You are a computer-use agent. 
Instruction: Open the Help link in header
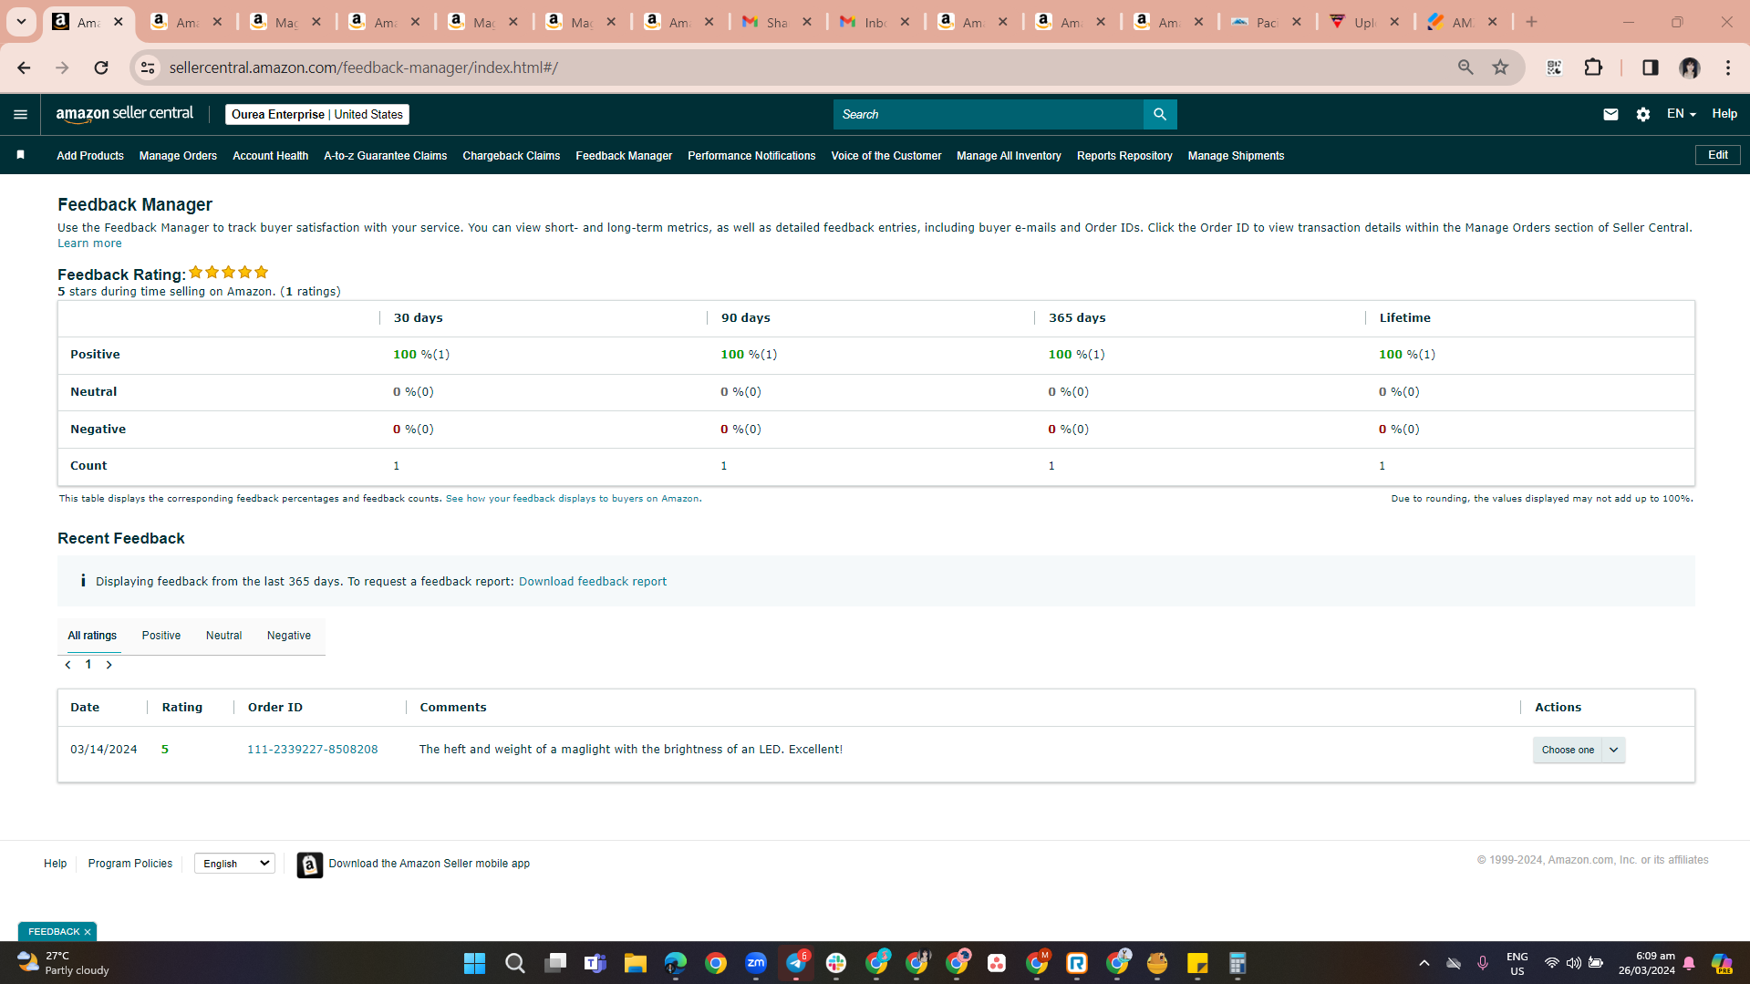click(x=1724, y=114)
